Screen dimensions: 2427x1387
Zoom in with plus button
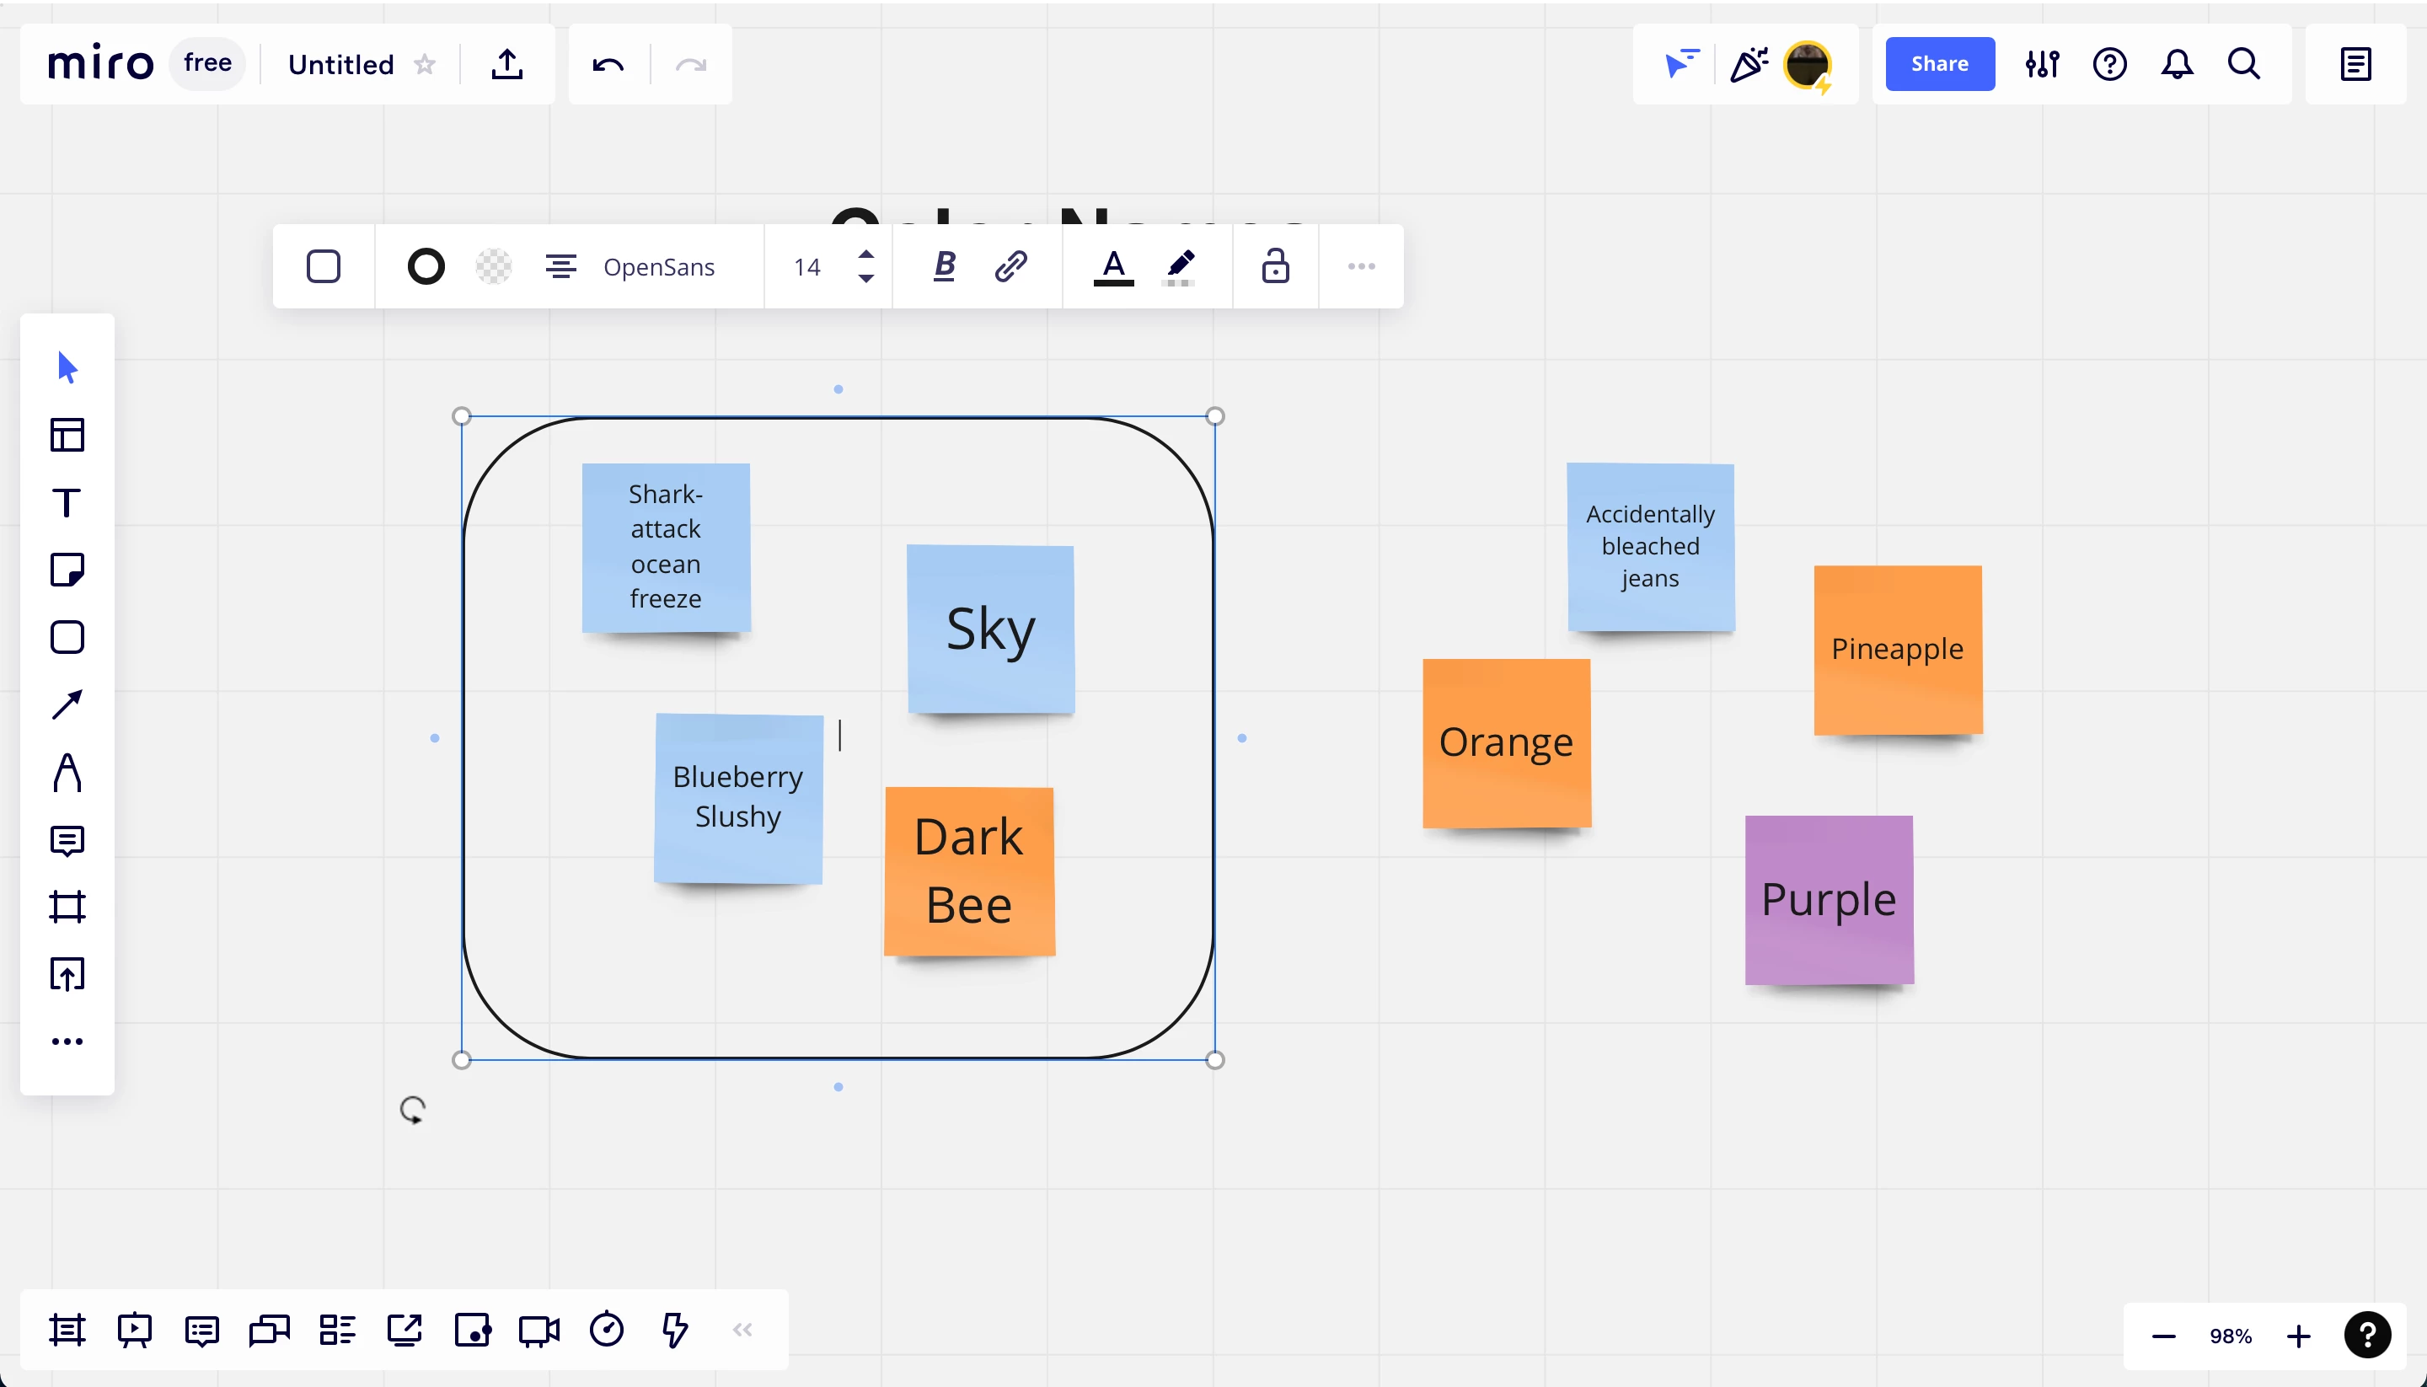[2298, 1336]
